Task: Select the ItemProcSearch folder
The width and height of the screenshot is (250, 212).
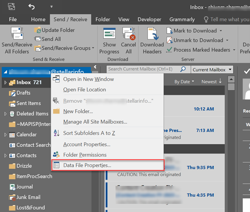Action: coord(31,176)
